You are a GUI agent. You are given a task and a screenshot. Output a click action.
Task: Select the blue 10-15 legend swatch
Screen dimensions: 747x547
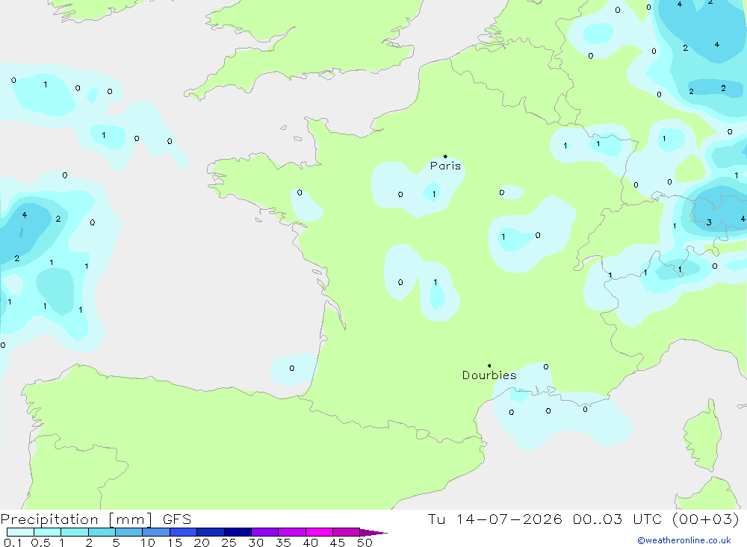[x=156, y=532]
